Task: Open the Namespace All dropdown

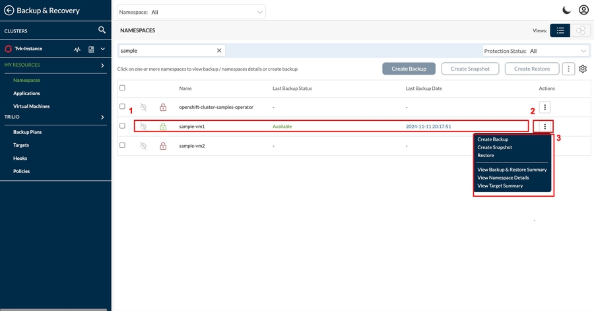Action: point(191,12)
